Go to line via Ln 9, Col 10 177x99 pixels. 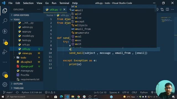[x=100, y=92]
